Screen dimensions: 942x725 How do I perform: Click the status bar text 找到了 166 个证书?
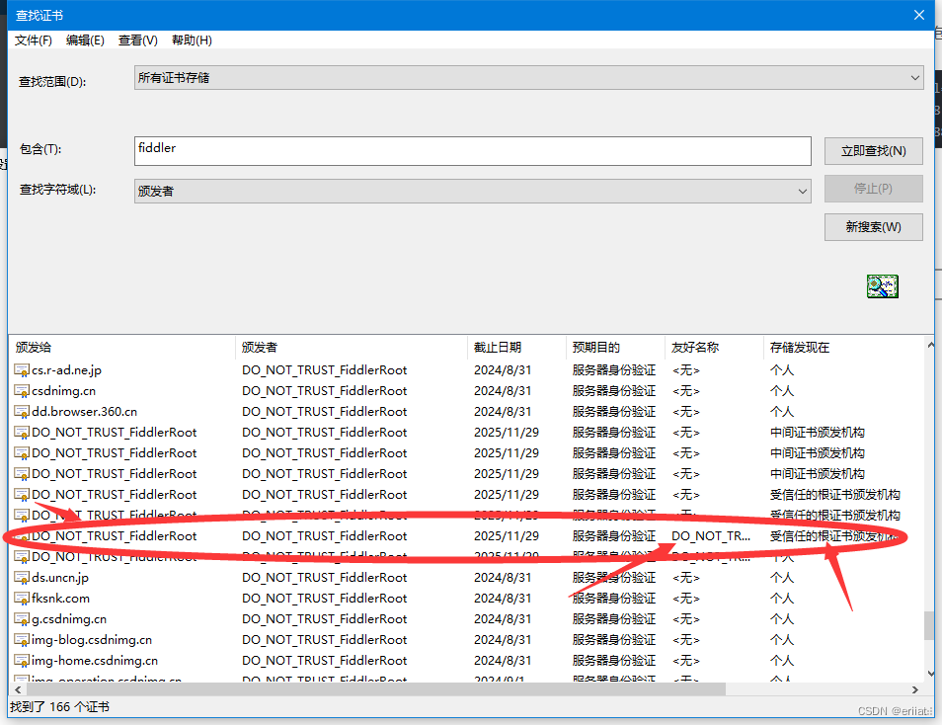pos(59,707)
